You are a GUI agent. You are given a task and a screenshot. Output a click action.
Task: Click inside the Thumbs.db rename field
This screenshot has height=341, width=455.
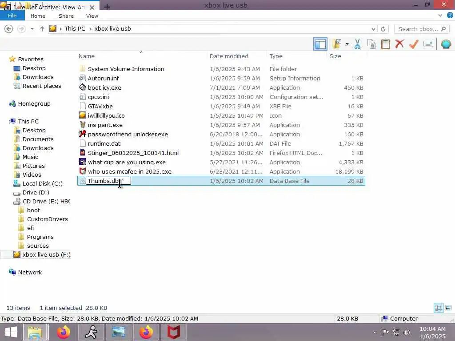[x=108, y=181]
